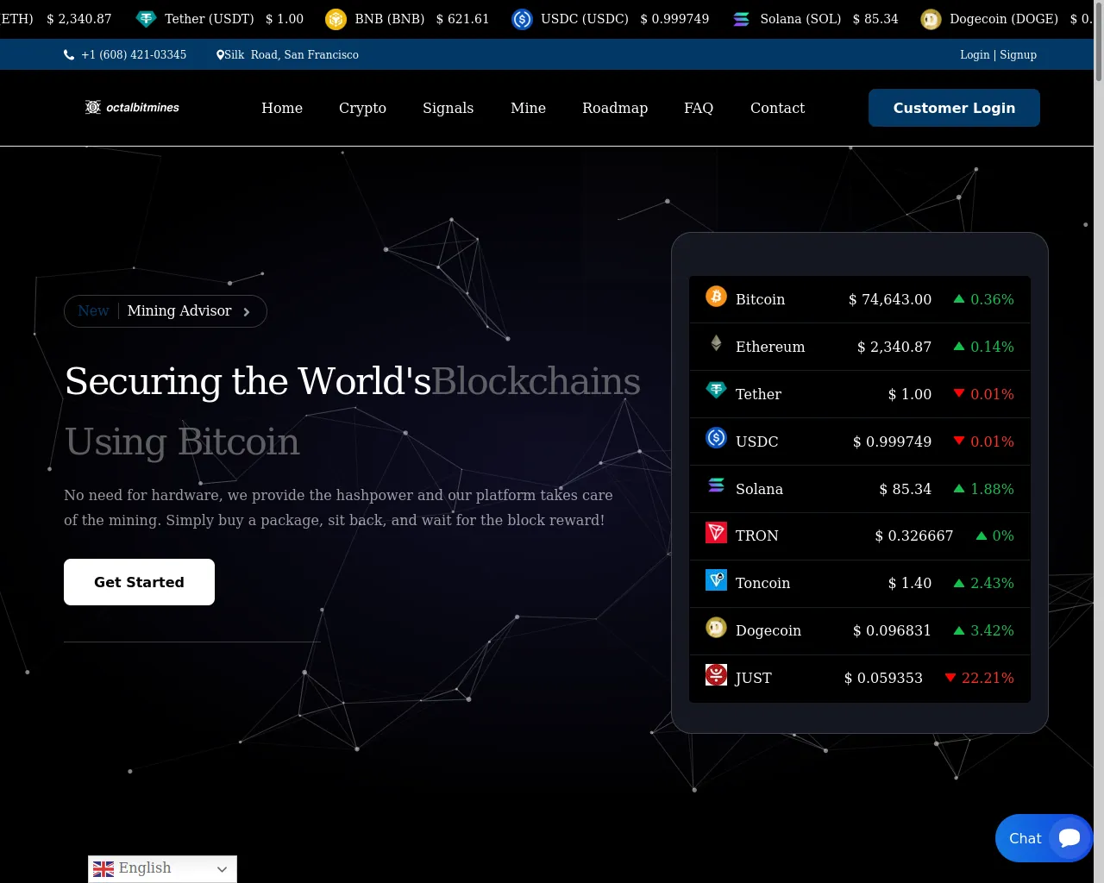Open the Home menu item
Screen dimensions: 1104x883
282,108
